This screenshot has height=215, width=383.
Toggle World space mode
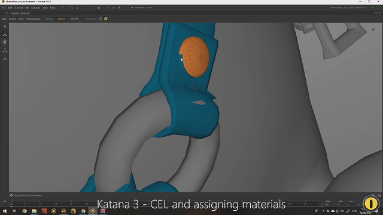(74, 19)
